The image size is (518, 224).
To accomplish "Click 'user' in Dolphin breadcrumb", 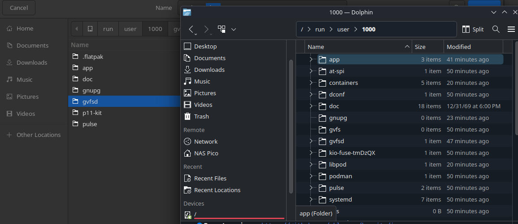I will [x=343, y=30].
